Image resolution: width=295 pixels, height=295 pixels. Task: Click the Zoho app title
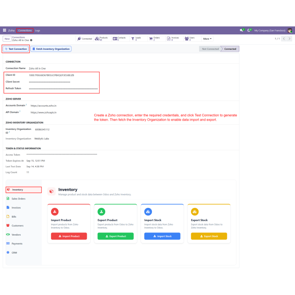pyautogui.click(x=11, y=30)
